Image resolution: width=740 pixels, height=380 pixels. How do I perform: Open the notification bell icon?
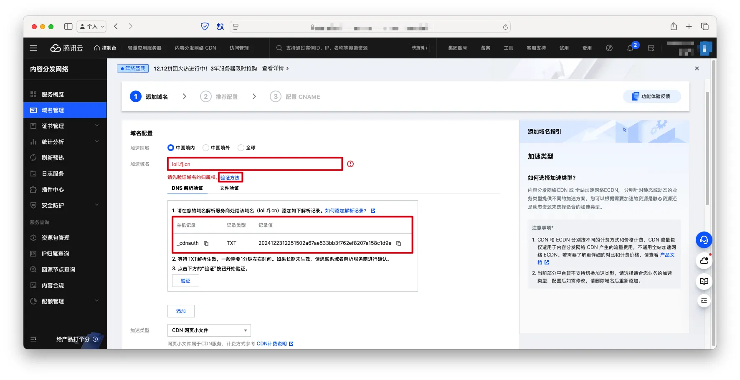click(630, 48)
